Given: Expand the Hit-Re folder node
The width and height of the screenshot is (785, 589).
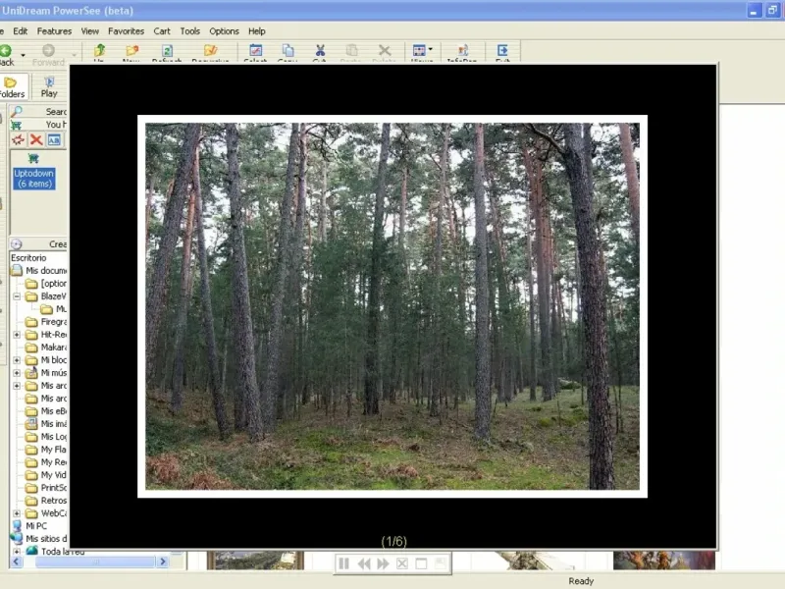Looking at the screenshot, I should tap(17, 334).
